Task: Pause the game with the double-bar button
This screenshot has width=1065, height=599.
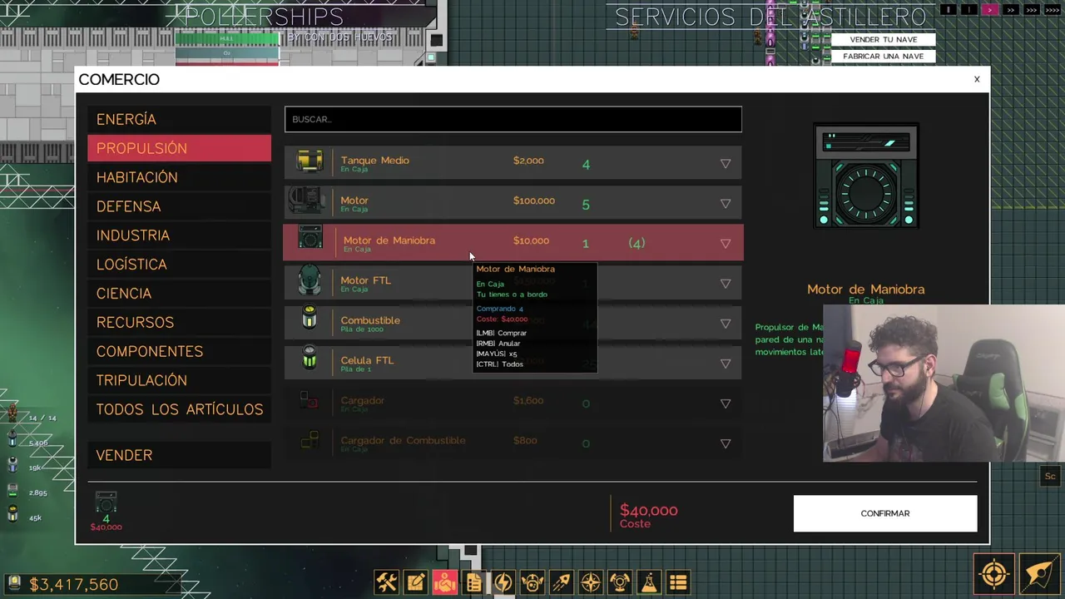Action: click(948, 10)
